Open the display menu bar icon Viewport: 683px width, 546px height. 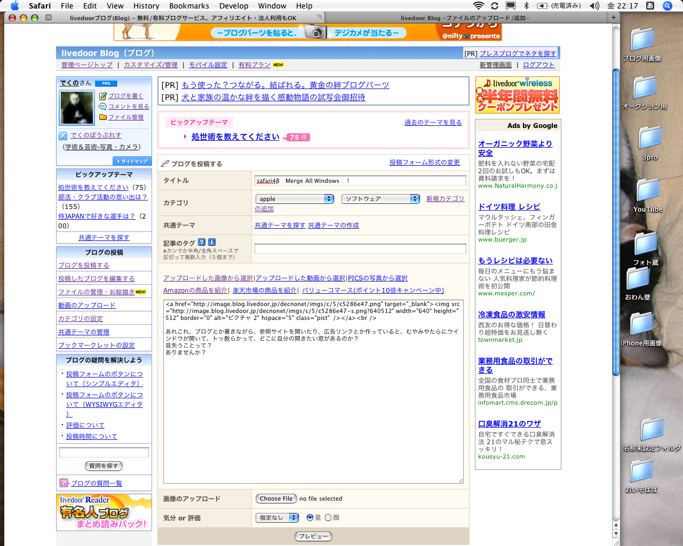[x=511, y=6]
